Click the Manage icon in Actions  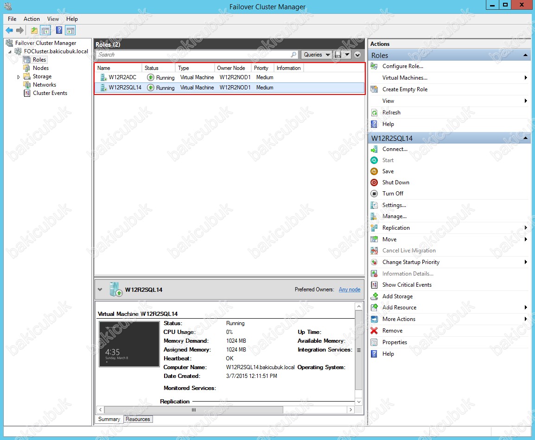point(374,216)
